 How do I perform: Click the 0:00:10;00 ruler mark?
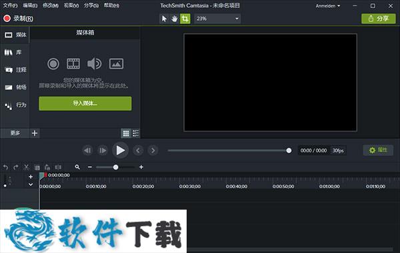[96, 186]
